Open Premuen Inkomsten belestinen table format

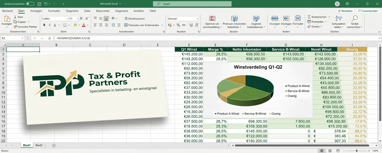click(x=234, y=22)
